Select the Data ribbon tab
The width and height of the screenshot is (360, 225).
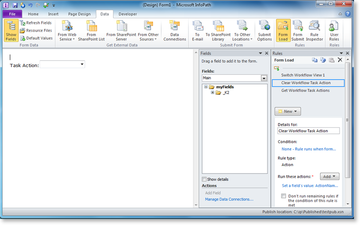click(104, 14)
